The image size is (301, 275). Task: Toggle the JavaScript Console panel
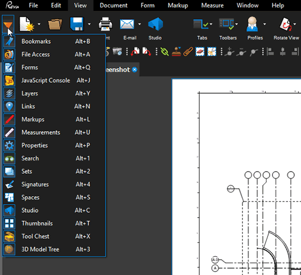(54, 80)
